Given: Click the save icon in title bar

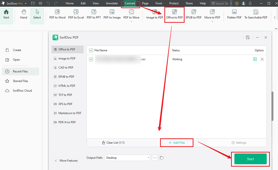Looking at the screenshot, I should tap(33, 3).
